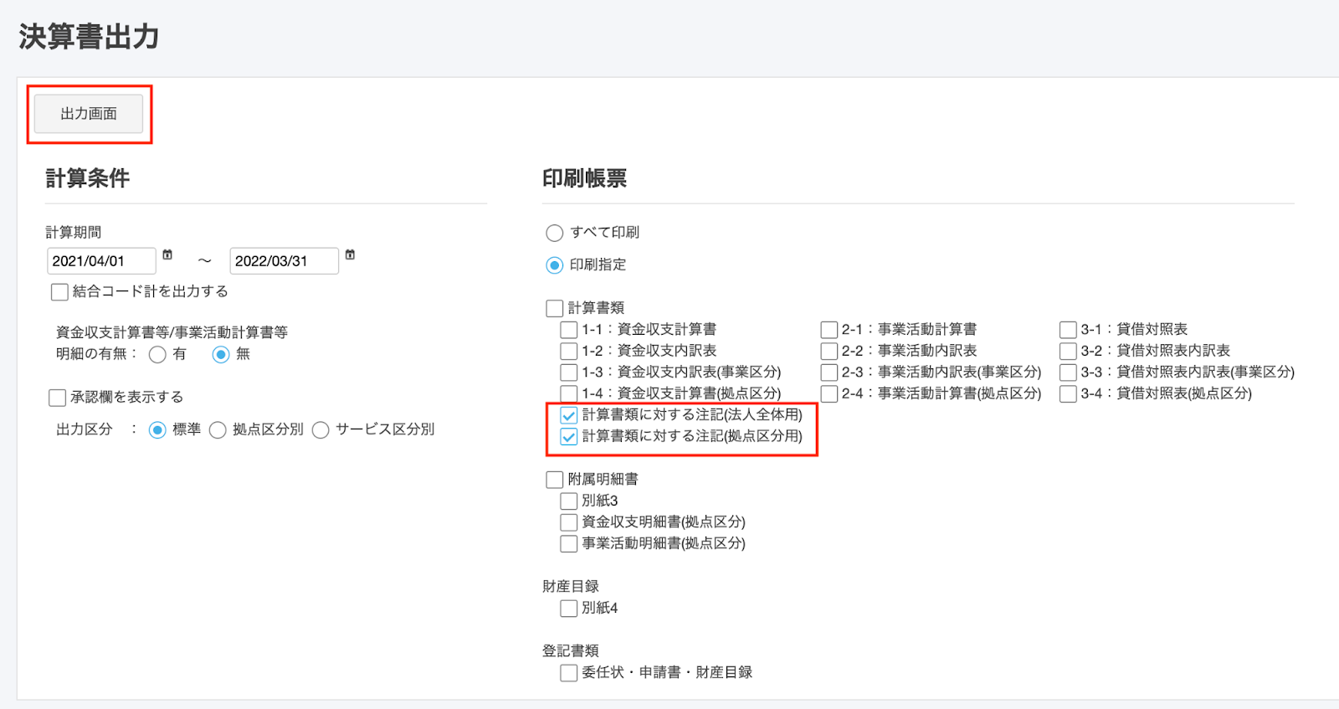Screen dimensions: 1339x709
Task: Check 3-2：貸借対照表内訳表
Action: click(1068, 352)
